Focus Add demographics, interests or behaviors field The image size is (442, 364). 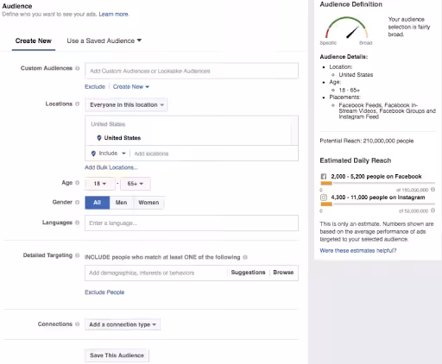pos(157,273)
